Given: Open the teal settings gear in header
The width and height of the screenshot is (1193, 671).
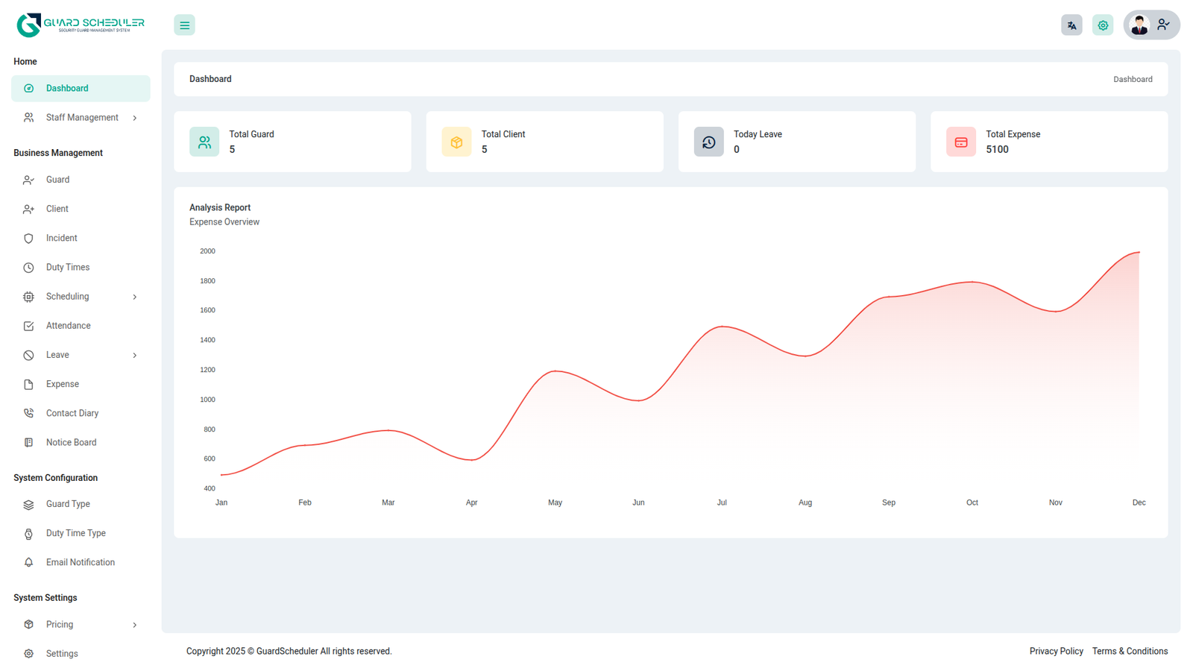Looking at the screenshot, I should pos(1103,25).
